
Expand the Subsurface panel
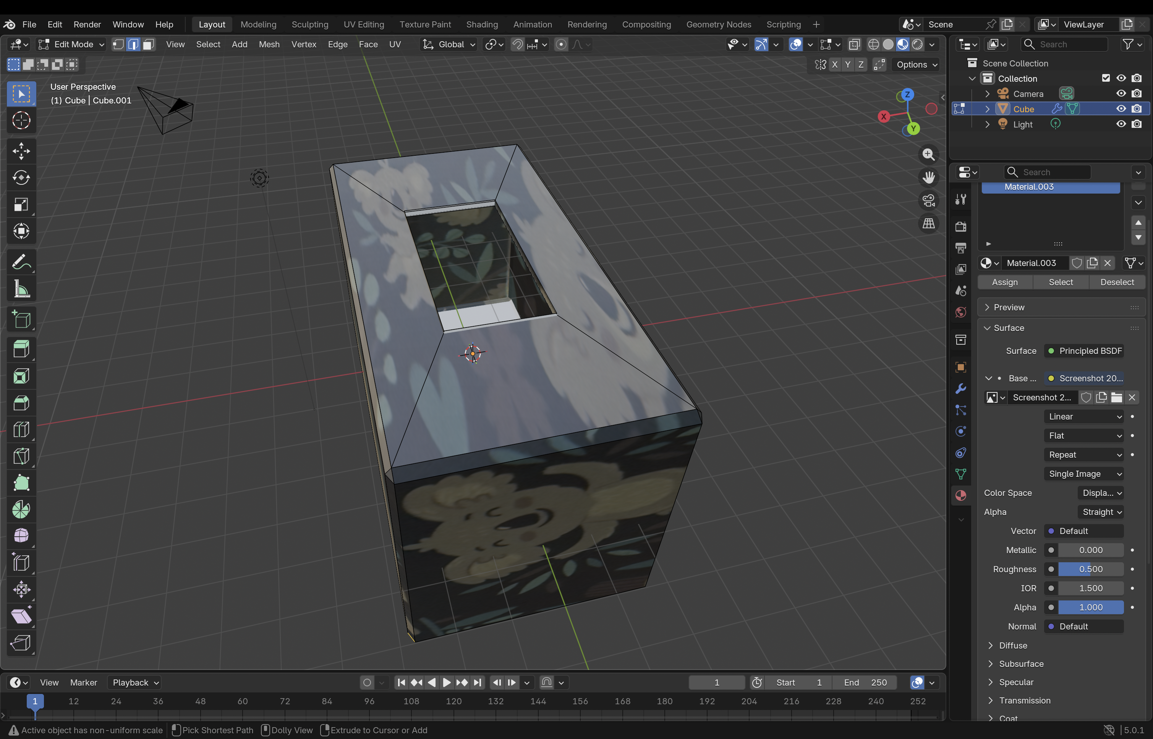[1021, 664]
